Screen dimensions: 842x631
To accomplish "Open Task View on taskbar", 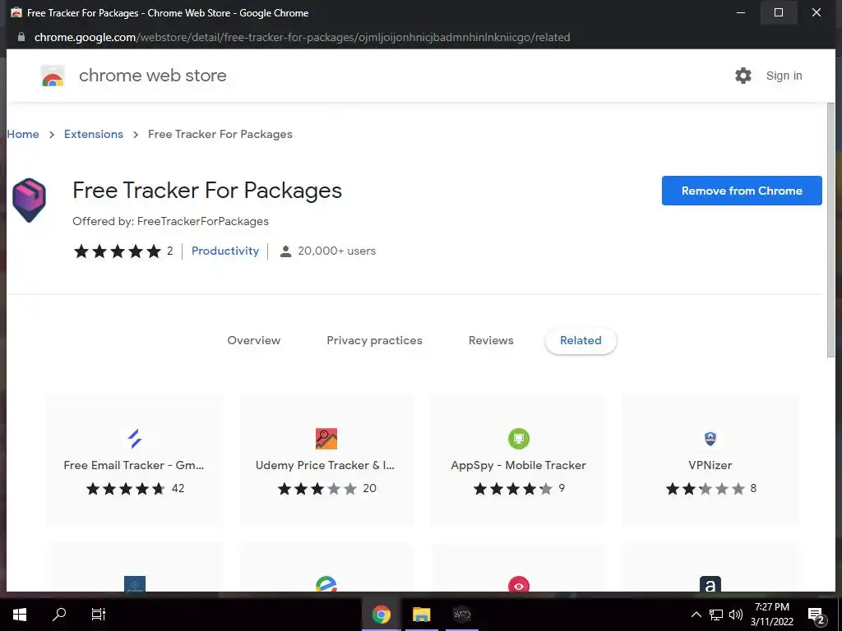I will (x=99, y=614).
